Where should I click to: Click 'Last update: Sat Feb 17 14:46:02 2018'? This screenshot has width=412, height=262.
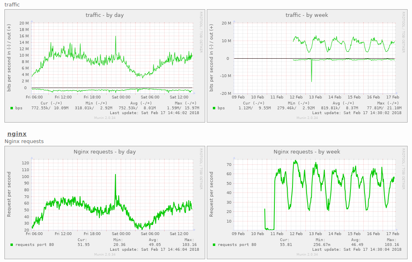tap(154, 113)
